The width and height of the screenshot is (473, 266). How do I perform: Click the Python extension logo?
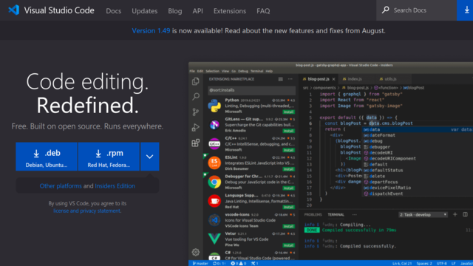214,106
